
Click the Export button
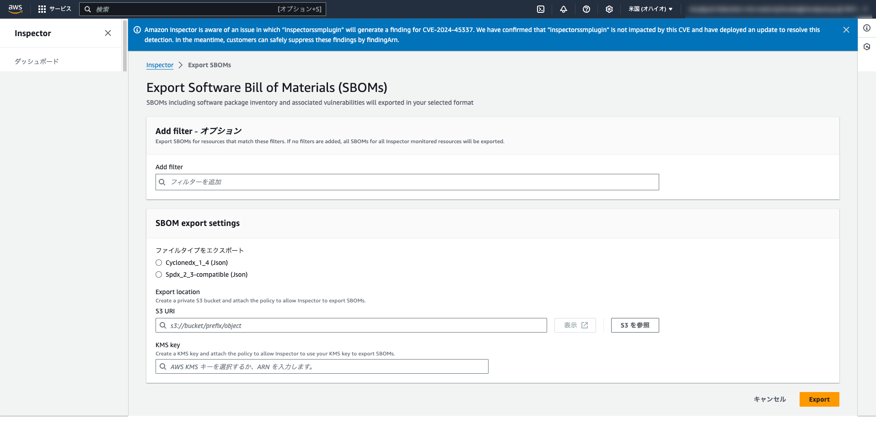(x=819, y=399)
